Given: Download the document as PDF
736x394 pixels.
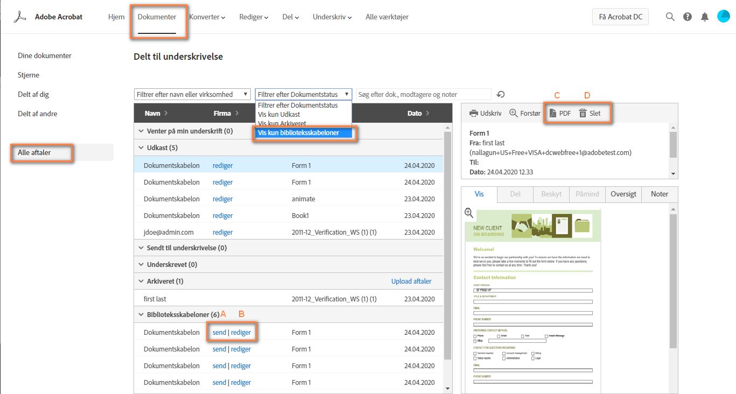Looking at the screenshot, I should pyautogui.click(x=560, y=114).
